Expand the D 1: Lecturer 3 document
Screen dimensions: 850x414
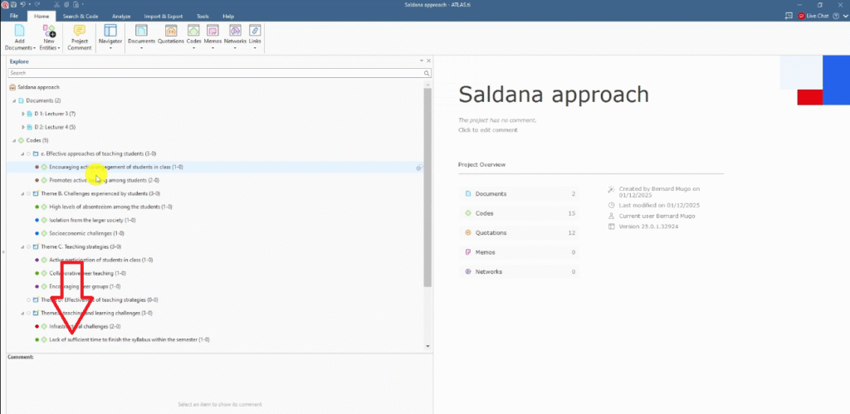(x=22, y=114)
